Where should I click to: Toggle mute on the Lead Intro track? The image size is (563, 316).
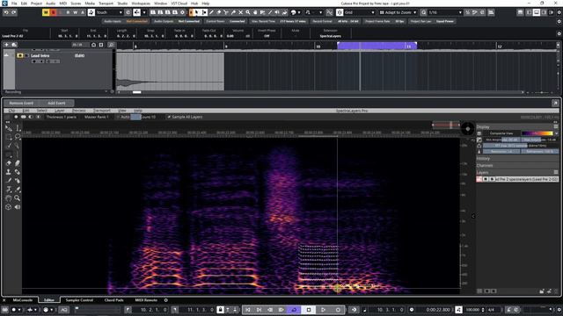[20, 56]
